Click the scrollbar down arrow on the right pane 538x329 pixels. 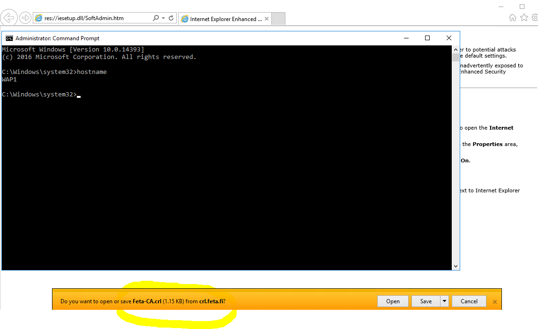456,266
